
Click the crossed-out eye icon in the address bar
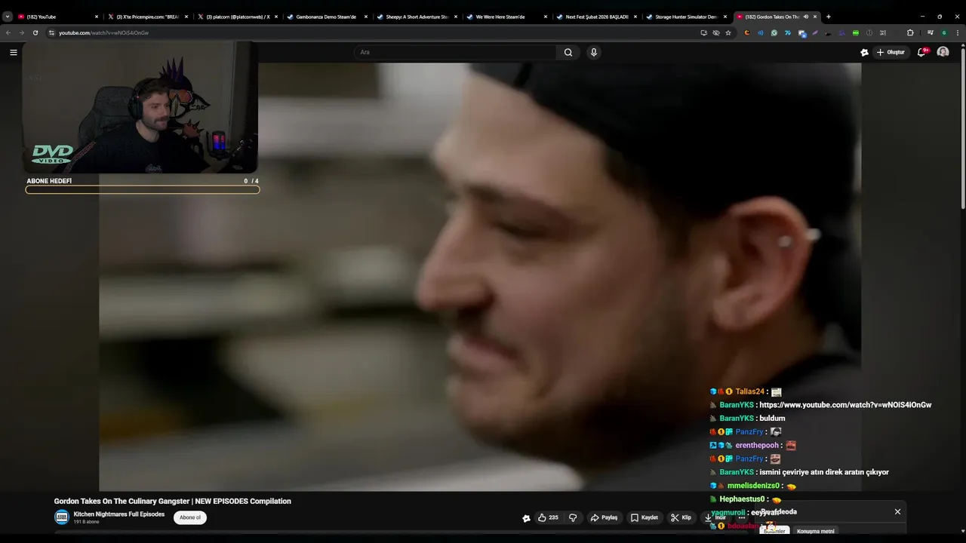tap(716, 32)
